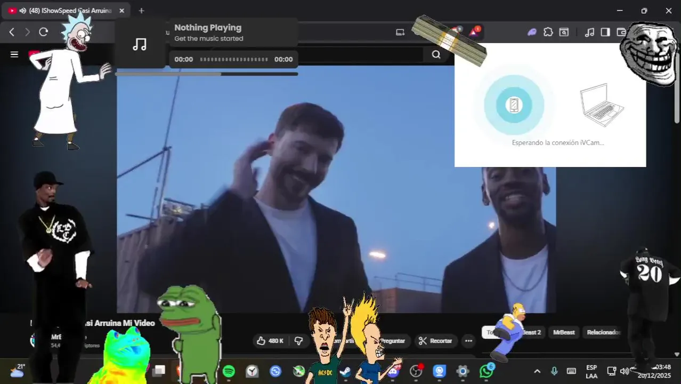Click the Preguntar button below the video
The image size is (681, 384).
coord(392,341)
